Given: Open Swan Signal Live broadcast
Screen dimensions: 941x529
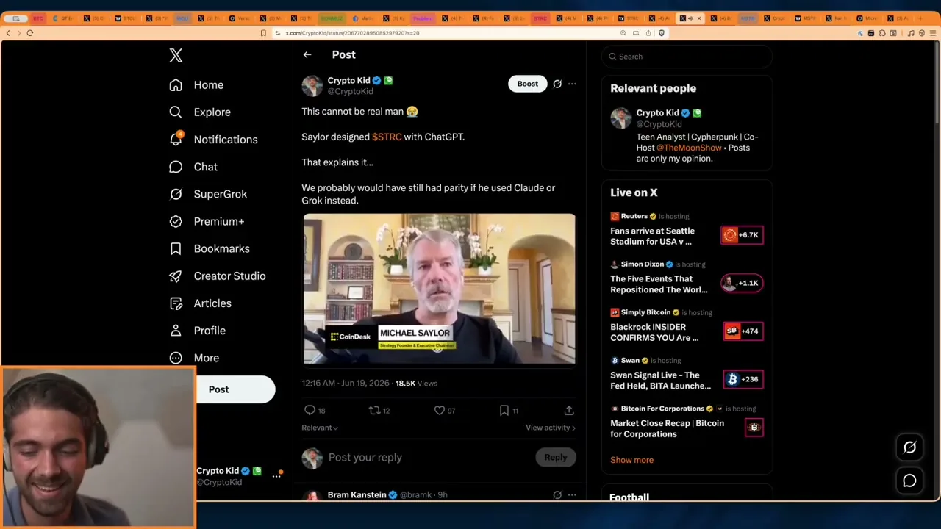Looking at the screenshot, I should click(687, 374).
